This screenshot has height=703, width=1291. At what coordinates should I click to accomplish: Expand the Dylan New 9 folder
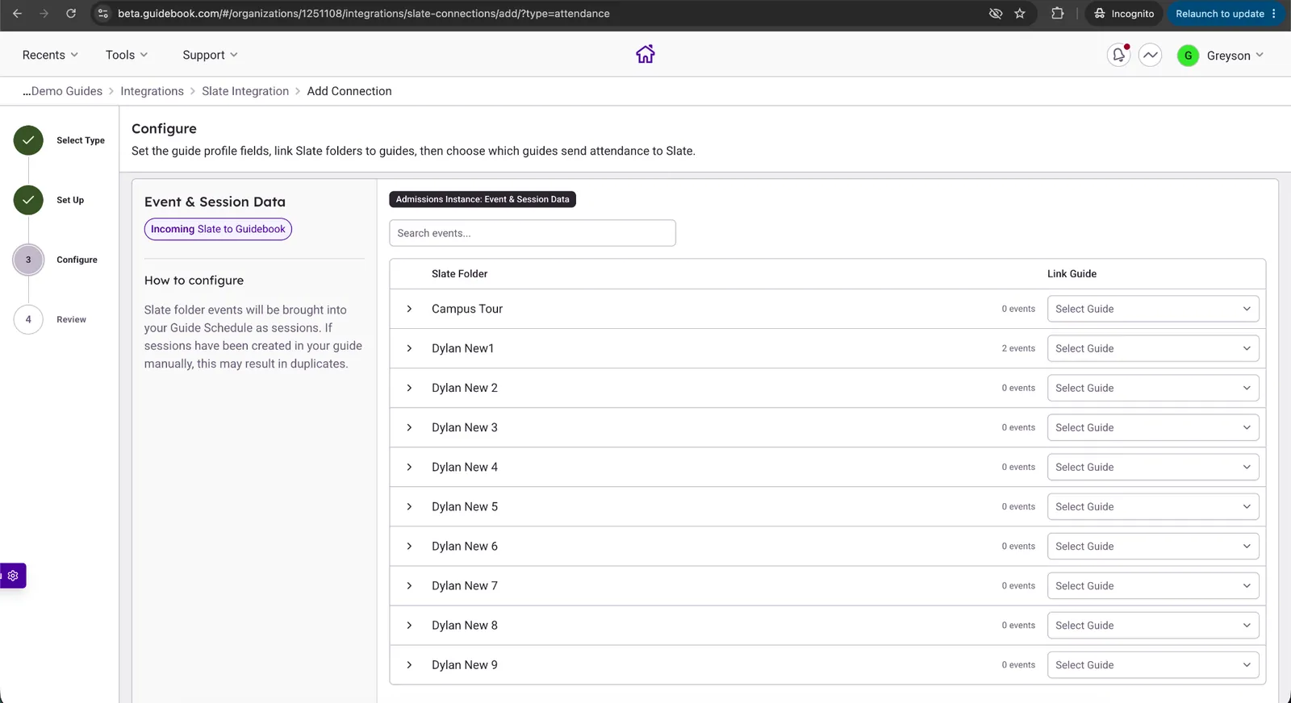point(409,665)
